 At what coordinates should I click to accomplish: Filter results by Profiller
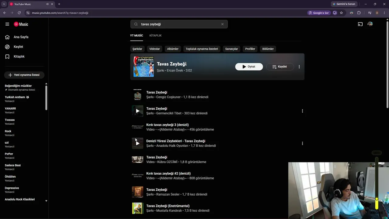click(x=250, y=49)
